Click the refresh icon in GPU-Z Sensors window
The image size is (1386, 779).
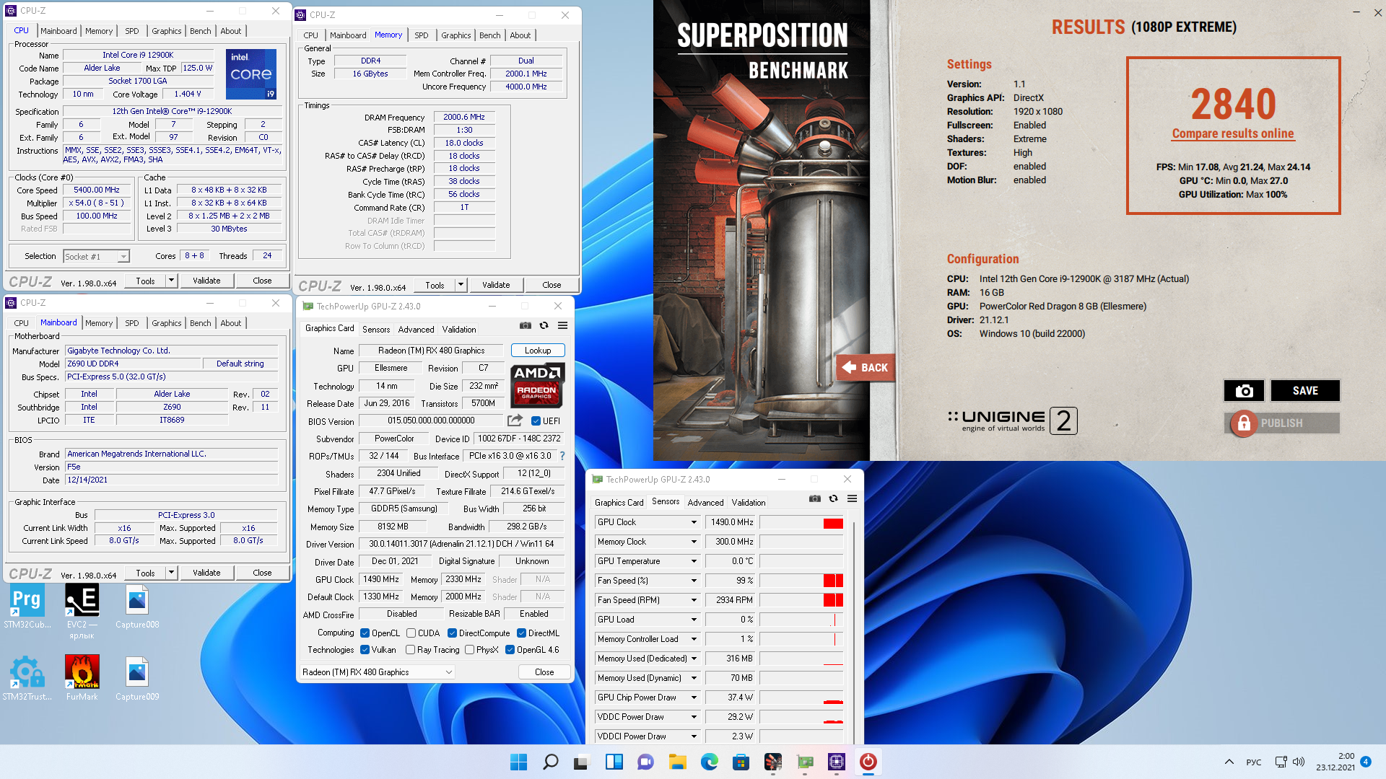coord(834,499)
